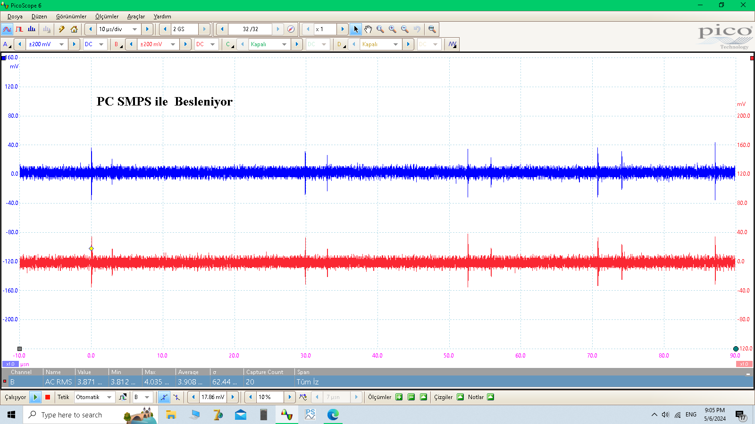Viewport: 755px width, 424px height.
Task: Open the Otomatik trigger mode dropdown
Action: click(x=109, y=397)
